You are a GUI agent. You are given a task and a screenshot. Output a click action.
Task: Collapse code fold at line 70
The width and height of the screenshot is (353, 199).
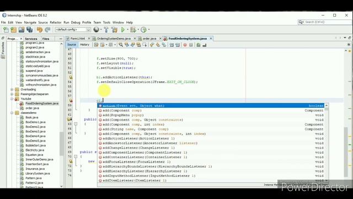click(76, 156)
